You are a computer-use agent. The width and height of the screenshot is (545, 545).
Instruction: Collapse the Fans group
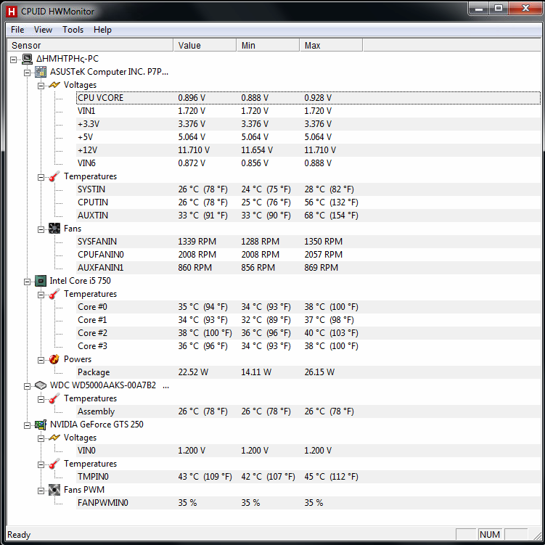41,229
